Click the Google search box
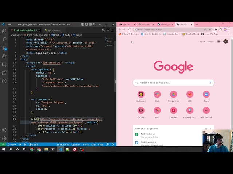The height and width of the screenshot is (174, 233). (x=173, y=83)
